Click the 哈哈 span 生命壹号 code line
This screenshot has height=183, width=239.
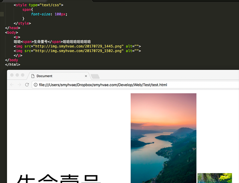(52, 42)
